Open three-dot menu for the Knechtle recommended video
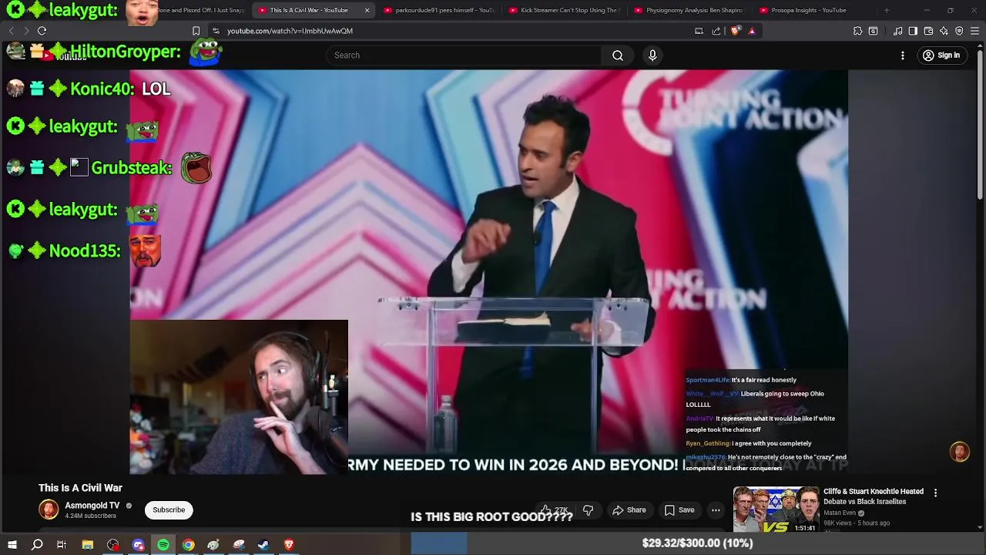The image size is (986, 555). (x=935, y=493)
